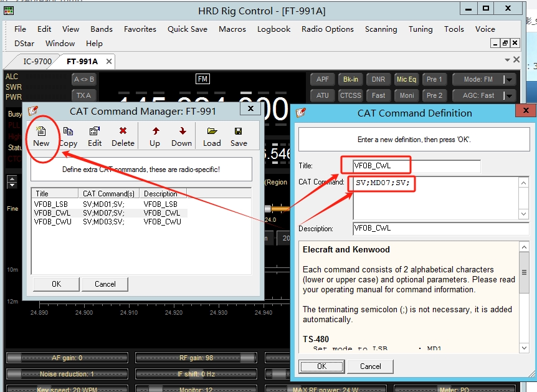Open the DStar menu

24,44
